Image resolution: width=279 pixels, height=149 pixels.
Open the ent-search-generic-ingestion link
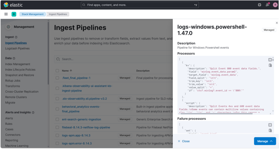[81, 119]
